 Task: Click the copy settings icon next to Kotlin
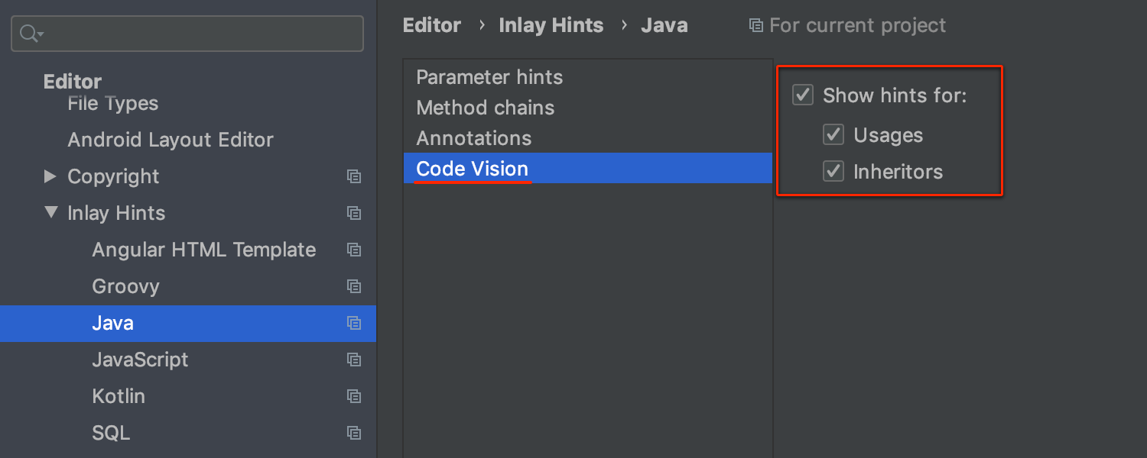click(x=354, y=396)
